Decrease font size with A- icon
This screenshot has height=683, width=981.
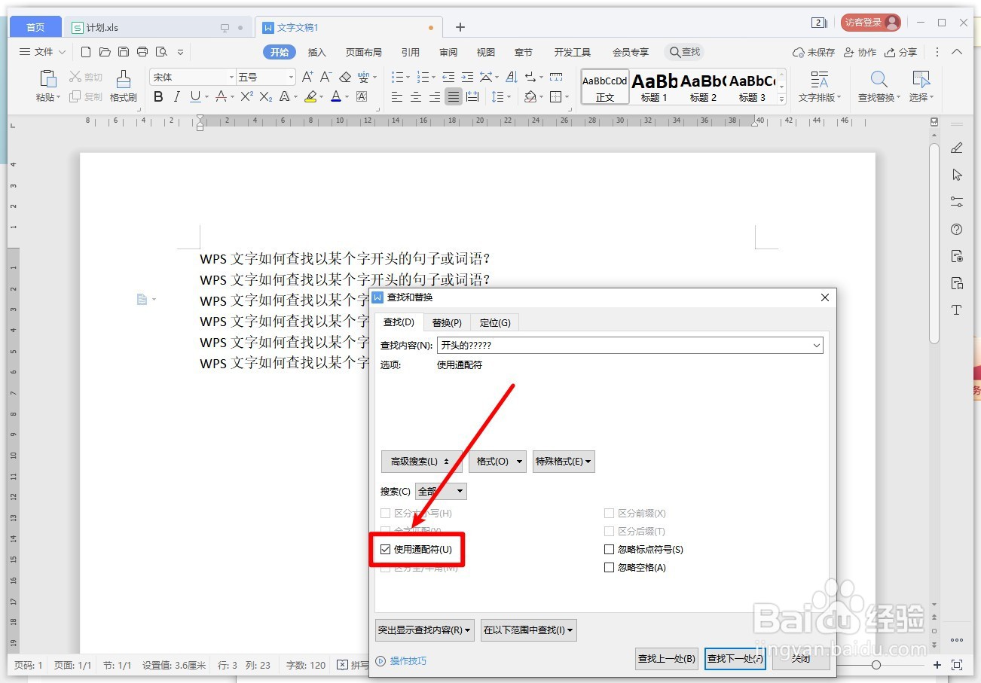click(x=325, y=77)
